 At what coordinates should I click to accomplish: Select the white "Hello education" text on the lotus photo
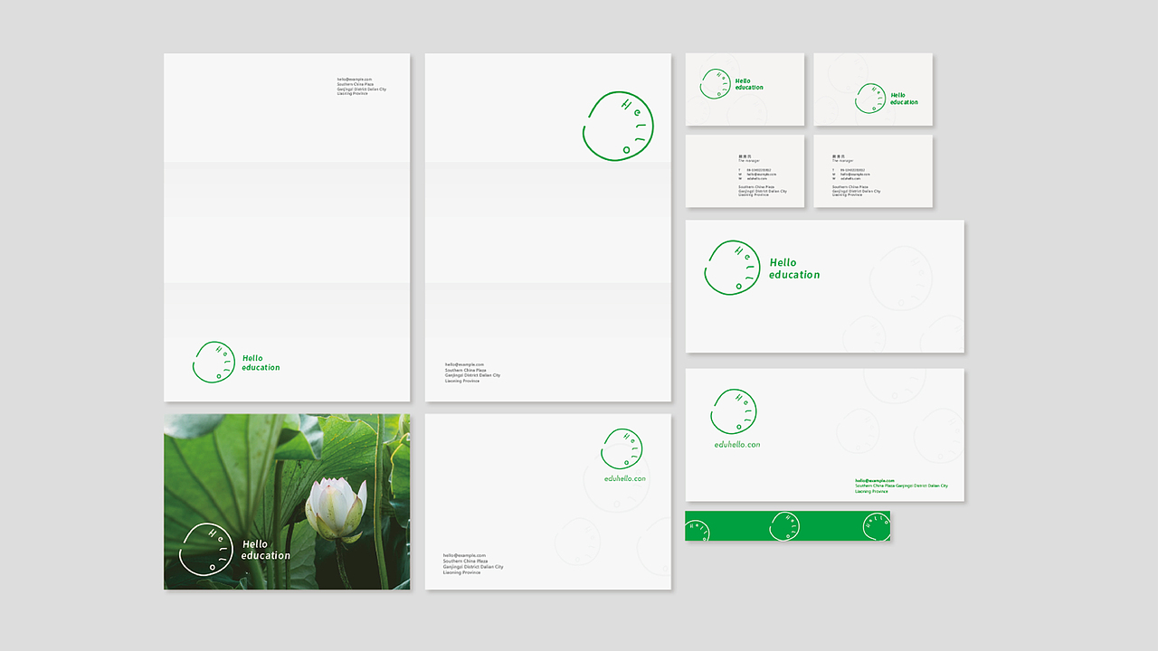(266, 550)
